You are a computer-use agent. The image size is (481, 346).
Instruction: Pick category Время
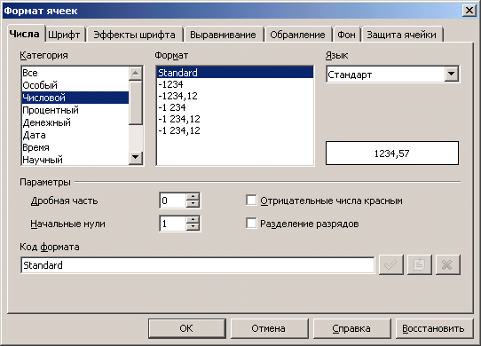click(75, 147)
